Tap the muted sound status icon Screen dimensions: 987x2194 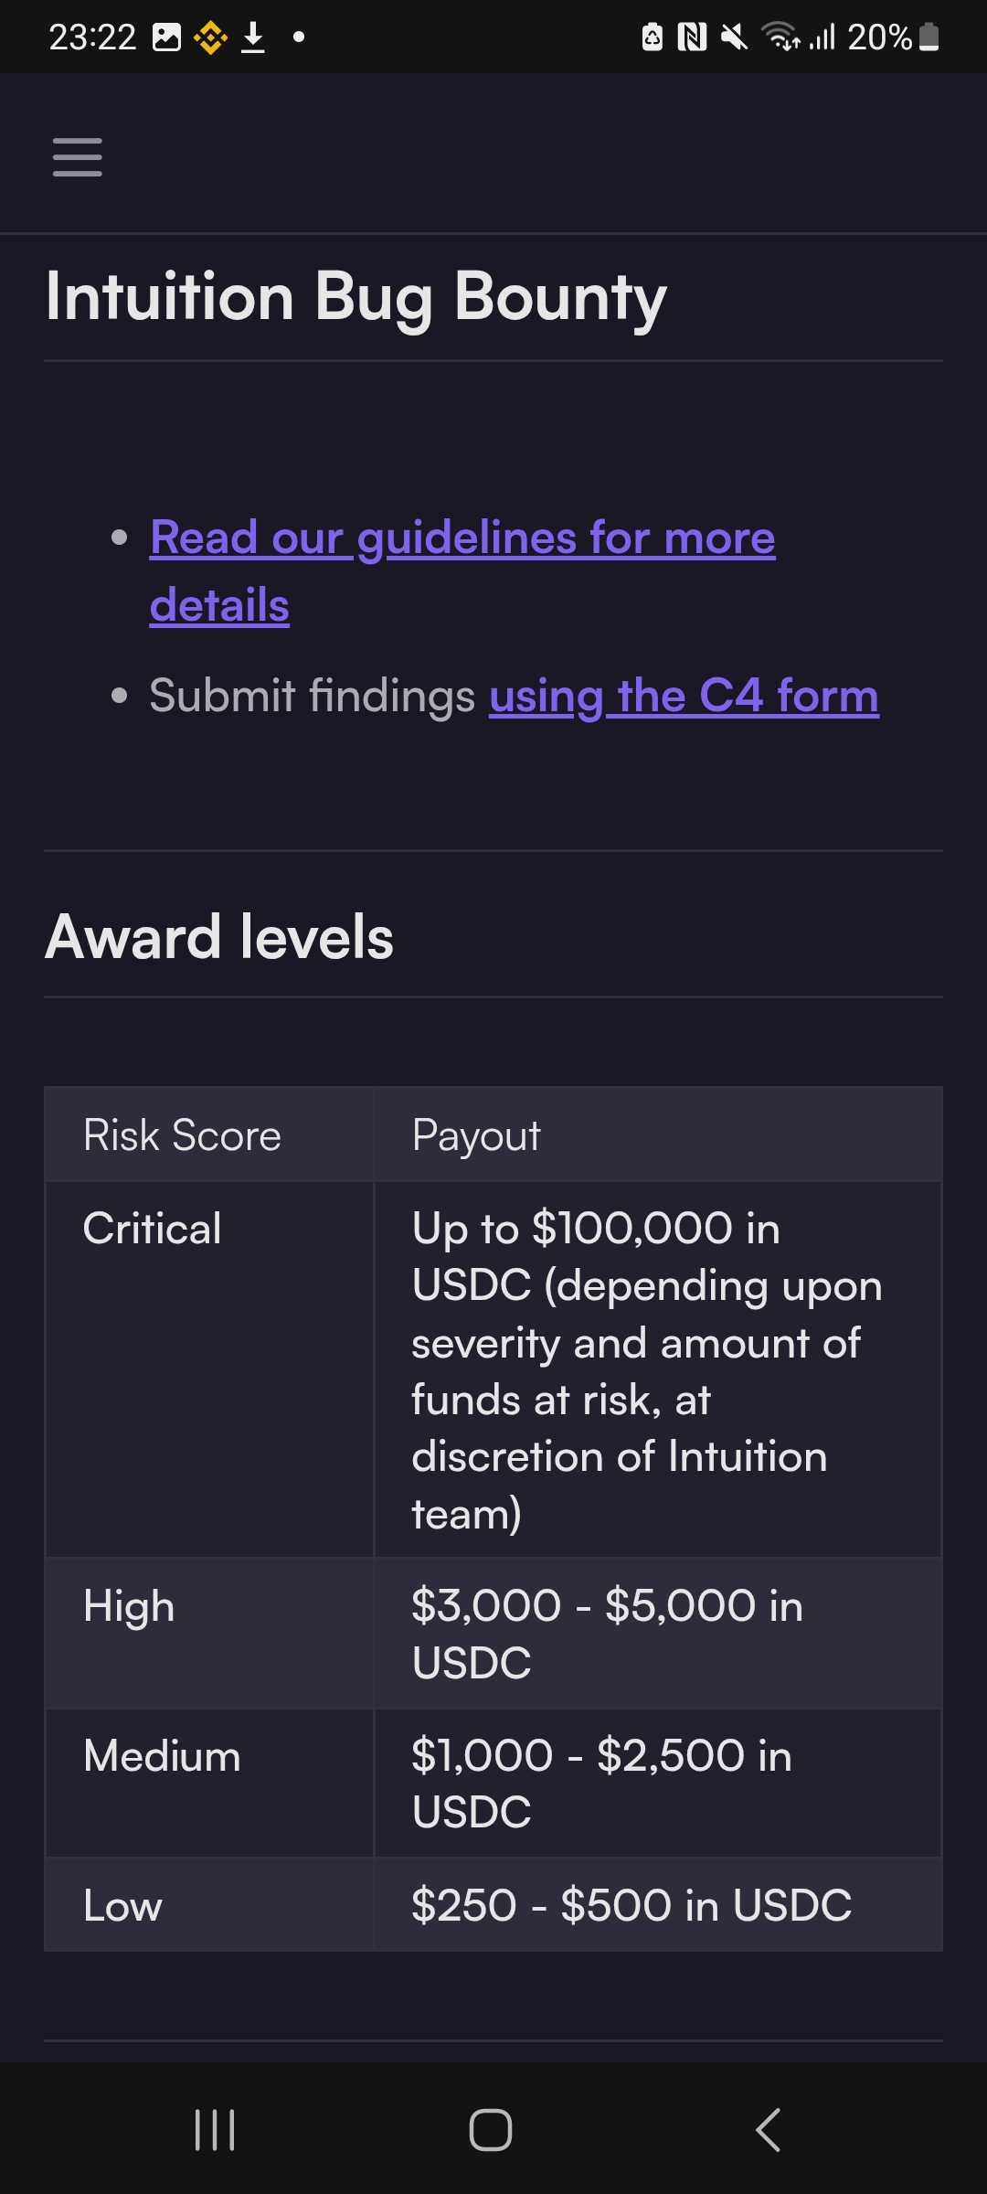(734, 37)
